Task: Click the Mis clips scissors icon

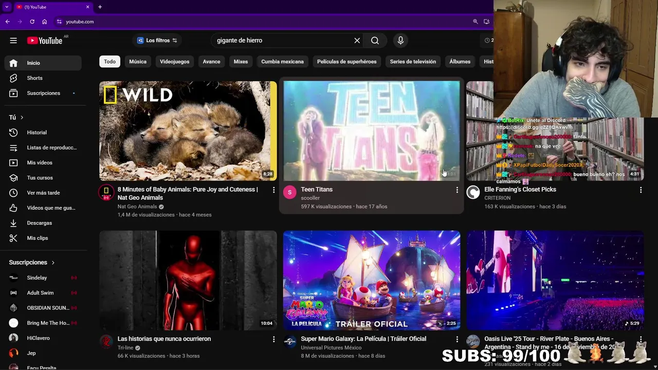Action: pyautogui.click(x=13, y=238)
